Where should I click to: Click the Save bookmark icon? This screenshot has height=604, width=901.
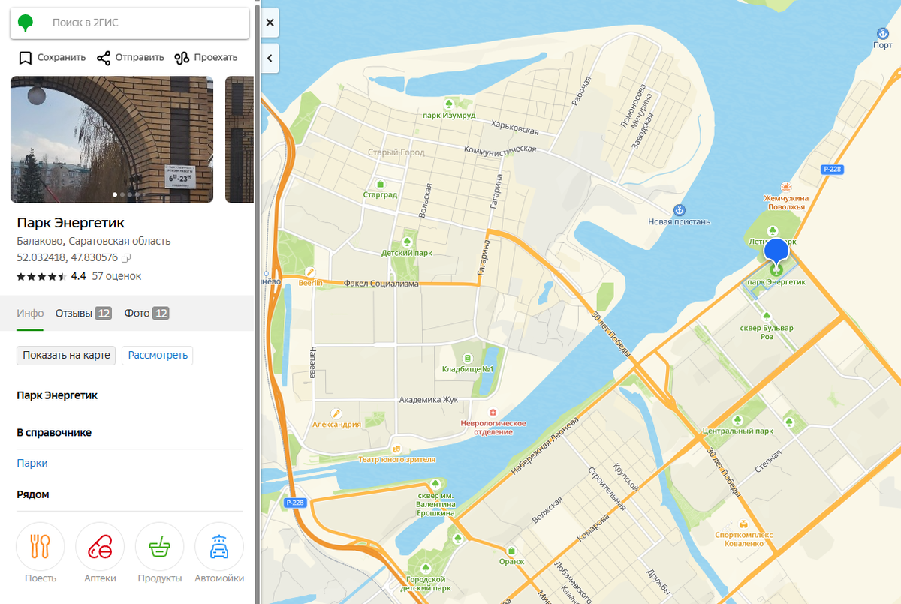25,58
